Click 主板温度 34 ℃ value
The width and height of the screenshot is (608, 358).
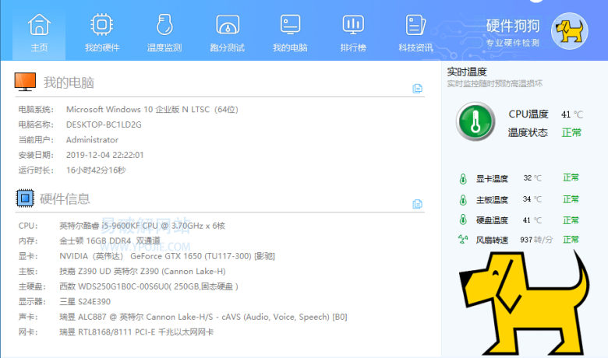[x=532, y=199]
